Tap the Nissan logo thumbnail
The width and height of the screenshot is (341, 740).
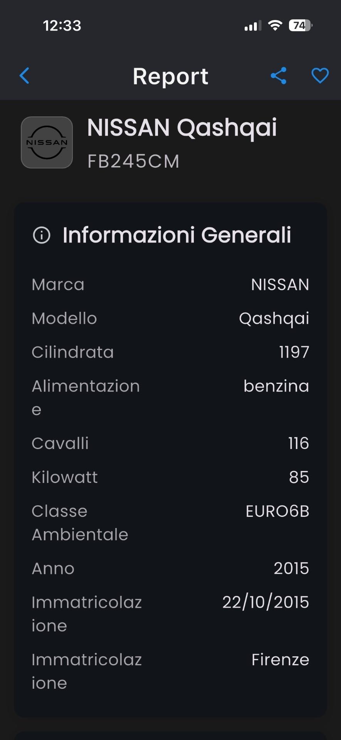click(47, 142)
